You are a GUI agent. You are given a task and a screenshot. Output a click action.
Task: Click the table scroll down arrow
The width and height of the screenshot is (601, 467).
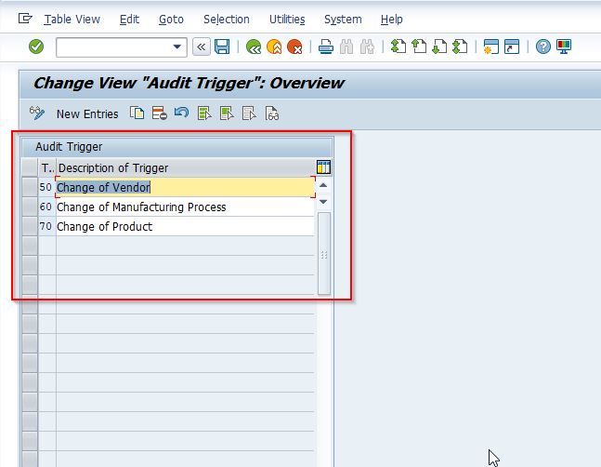323,202
